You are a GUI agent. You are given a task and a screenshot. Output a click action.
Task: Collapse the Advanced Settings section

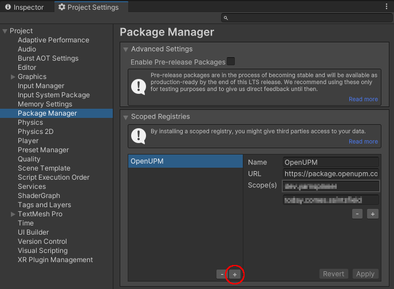click(x=126, y=49)
